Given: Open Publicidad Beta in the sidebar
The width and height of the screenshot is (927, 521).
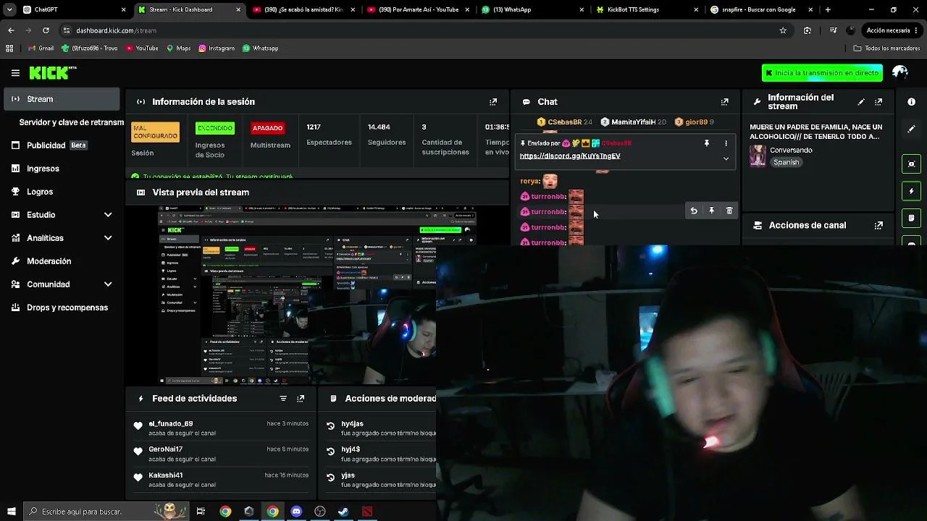Looking at the screenshot, I should pos(62,145).
